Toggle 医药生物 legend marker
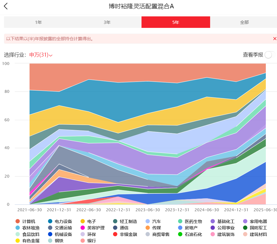Viewport: 277px width, 244px height. click(180, 221)
